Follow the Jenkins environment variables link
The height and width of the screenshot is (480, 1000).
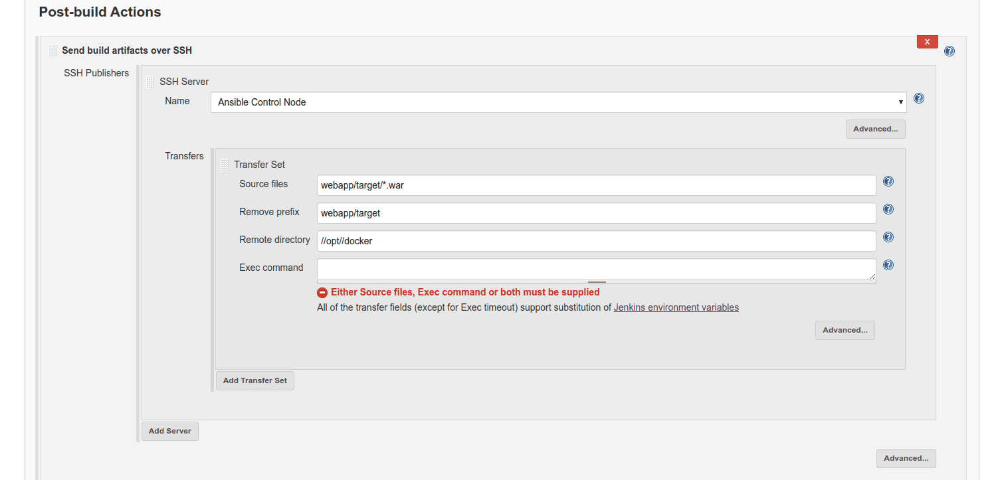click(676, 308)
